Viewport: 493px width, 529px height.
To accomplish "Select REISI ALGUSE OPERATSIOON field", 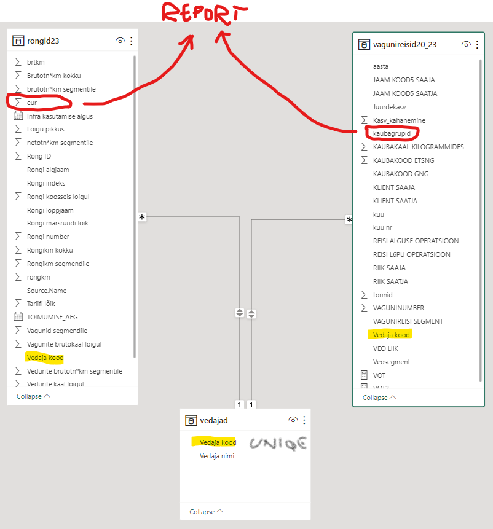I will pos(416,241).
